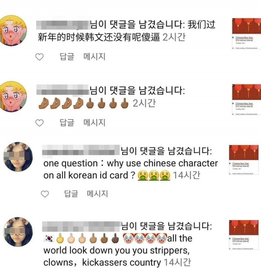
Task: Reply (답글) to the 'one question' comment
Action: click(71, 194)
